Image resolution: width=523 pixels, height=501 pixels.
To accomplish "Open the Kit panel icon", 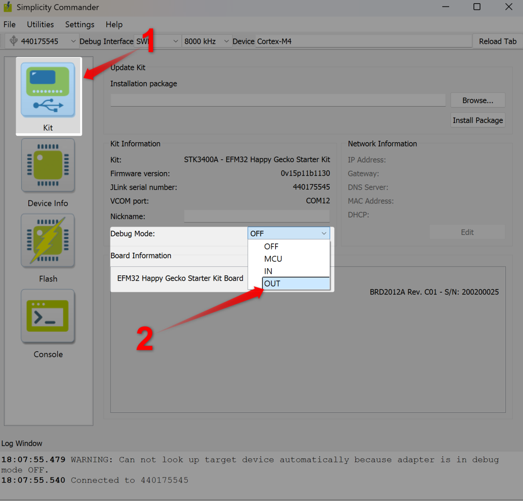I will click(48, 90).
